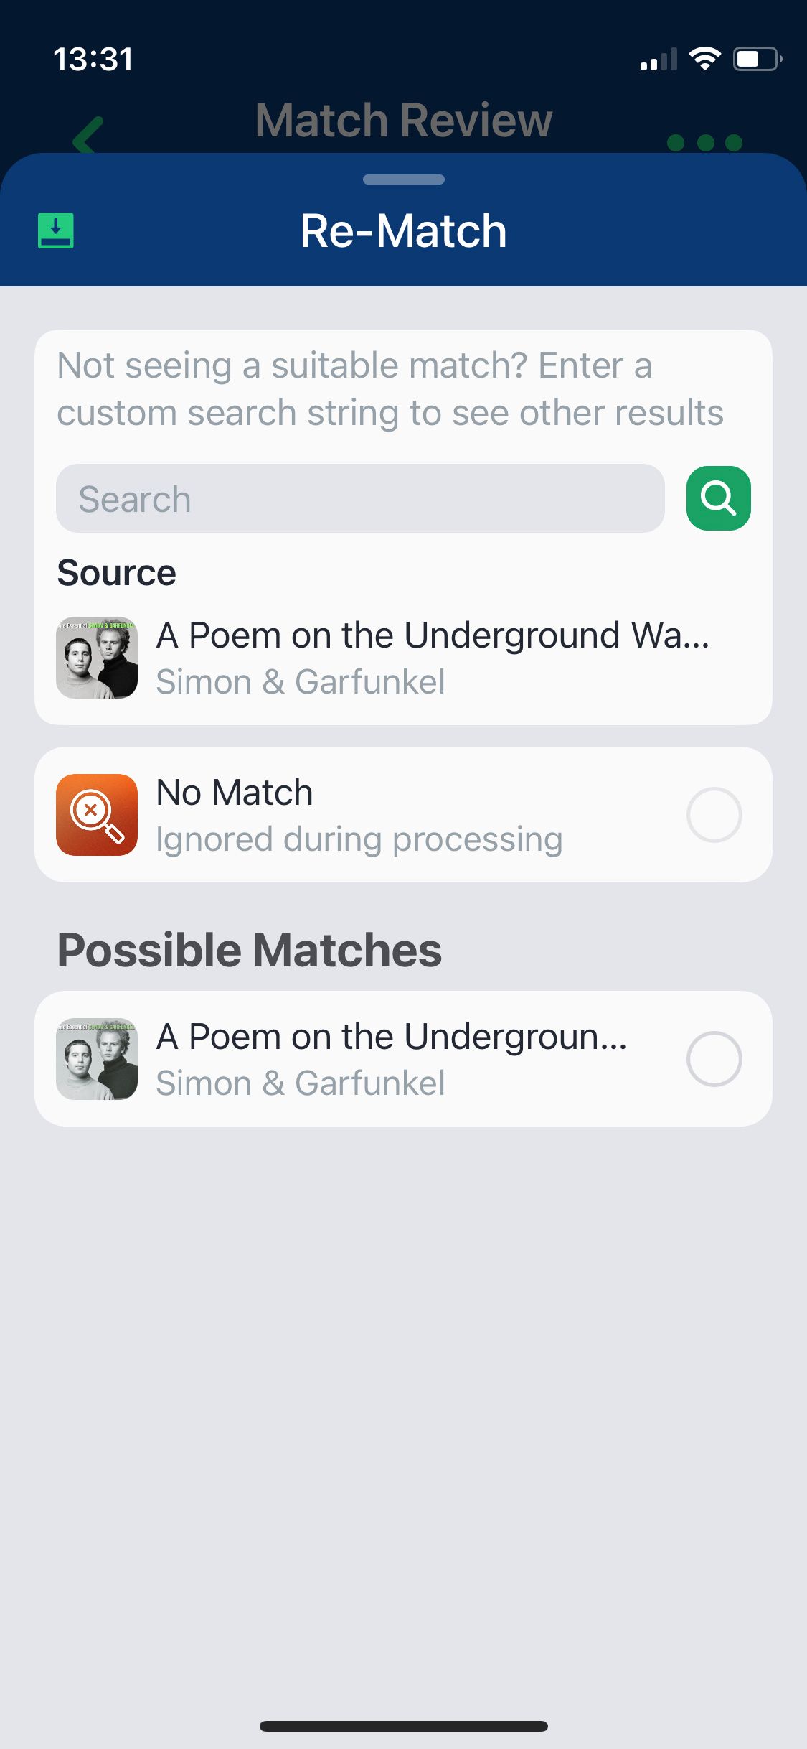Select the No Match radio button
This screenshot has width=807, height=1749.
coord(714,815)
